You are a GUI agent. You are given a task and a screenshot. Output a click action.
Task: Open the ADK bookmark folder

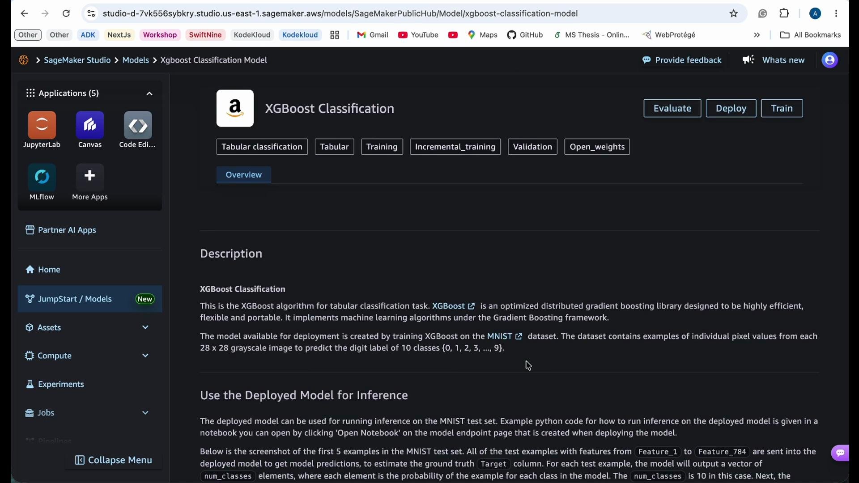(x=88, y=35)
